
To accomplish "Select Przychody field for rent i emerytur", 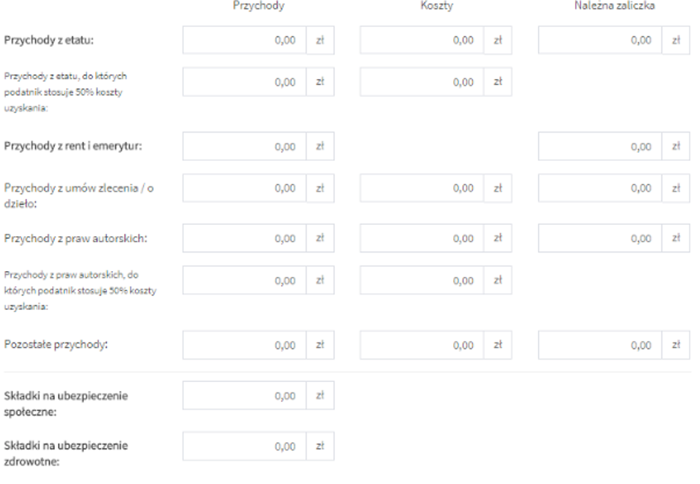I will [244, 146].
